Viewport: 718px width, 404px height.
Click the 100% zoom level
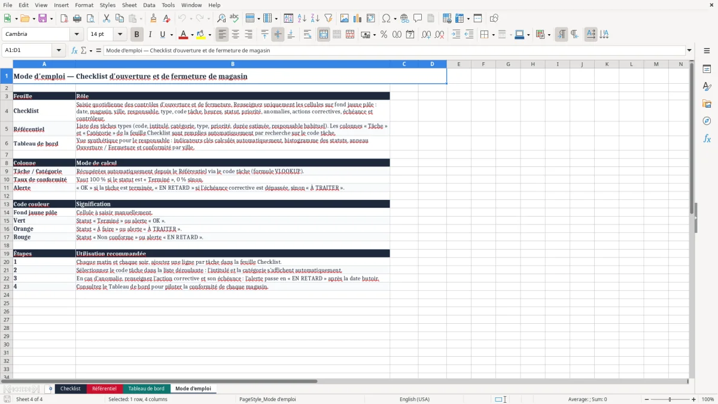[708, 399]
